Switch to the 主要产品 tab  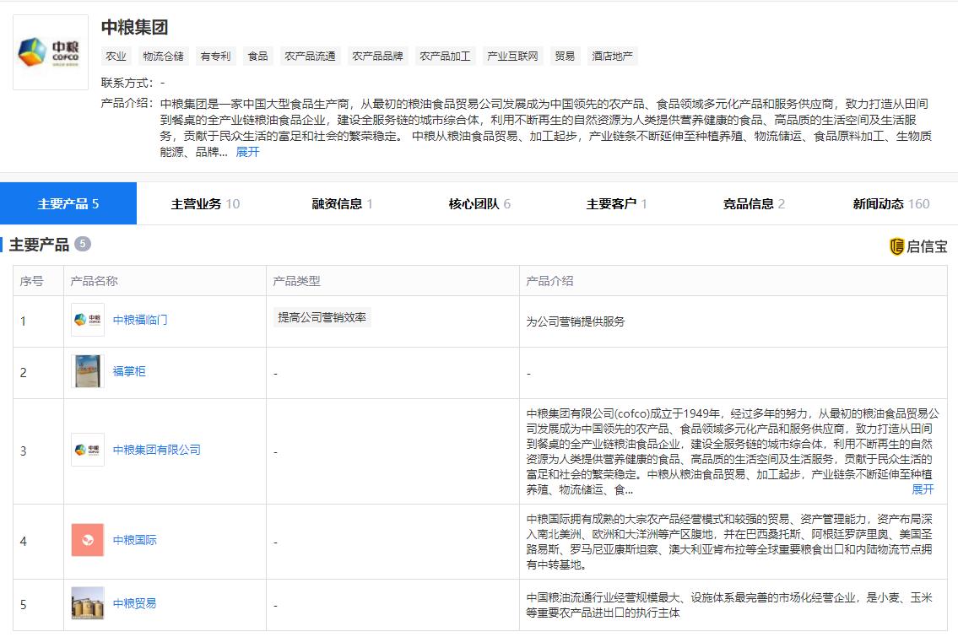[x=68, y=203]
